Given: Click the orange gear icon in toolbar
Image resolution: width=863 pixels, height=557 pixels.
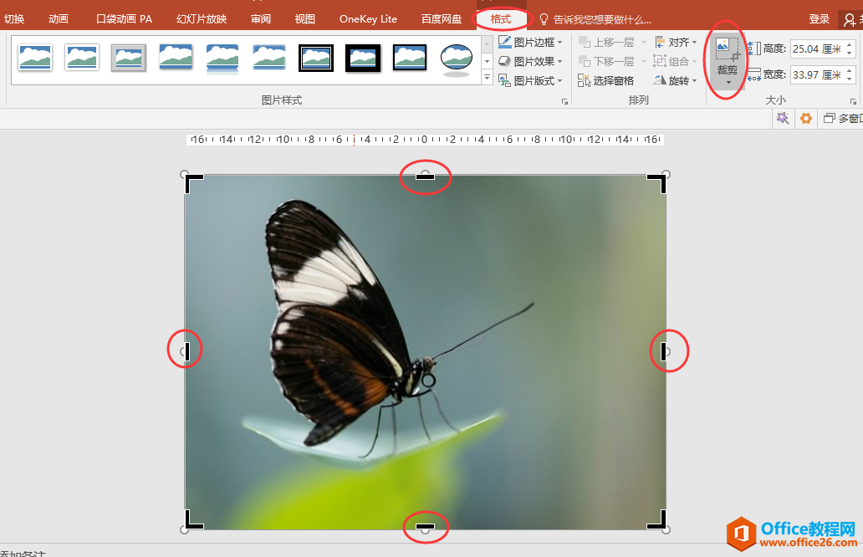Looking at the screenshot, I should tap(806, 119).
